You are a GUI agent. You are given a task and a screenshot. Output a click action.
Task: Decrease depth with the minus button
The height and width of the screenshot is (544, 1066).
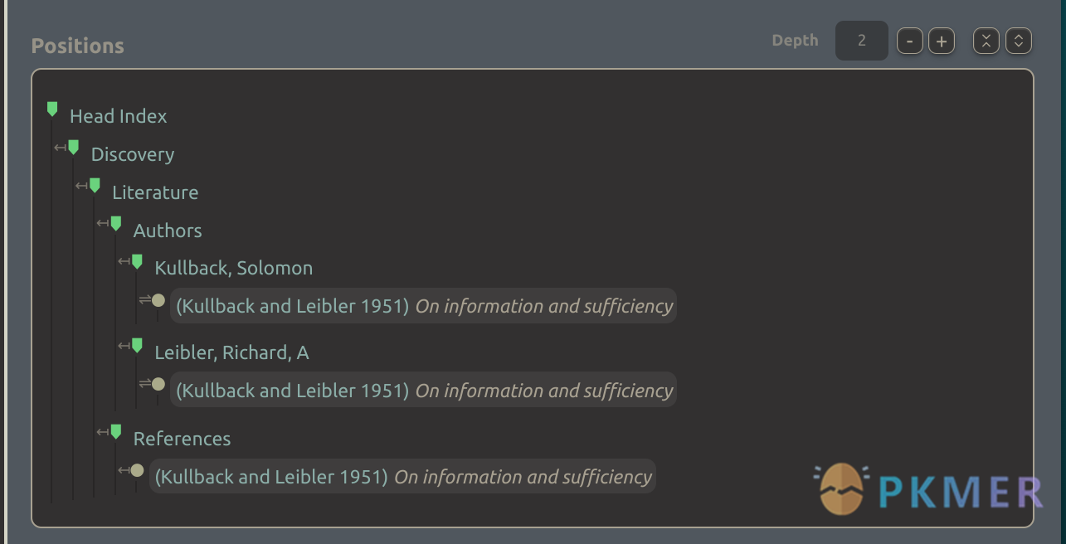910,41
